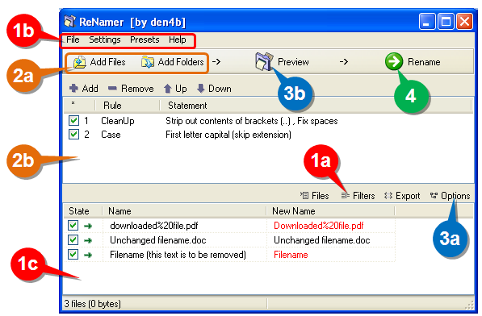
Task: Select file name Unchanged filename.doc in Name column
Action: coord(157,240)
